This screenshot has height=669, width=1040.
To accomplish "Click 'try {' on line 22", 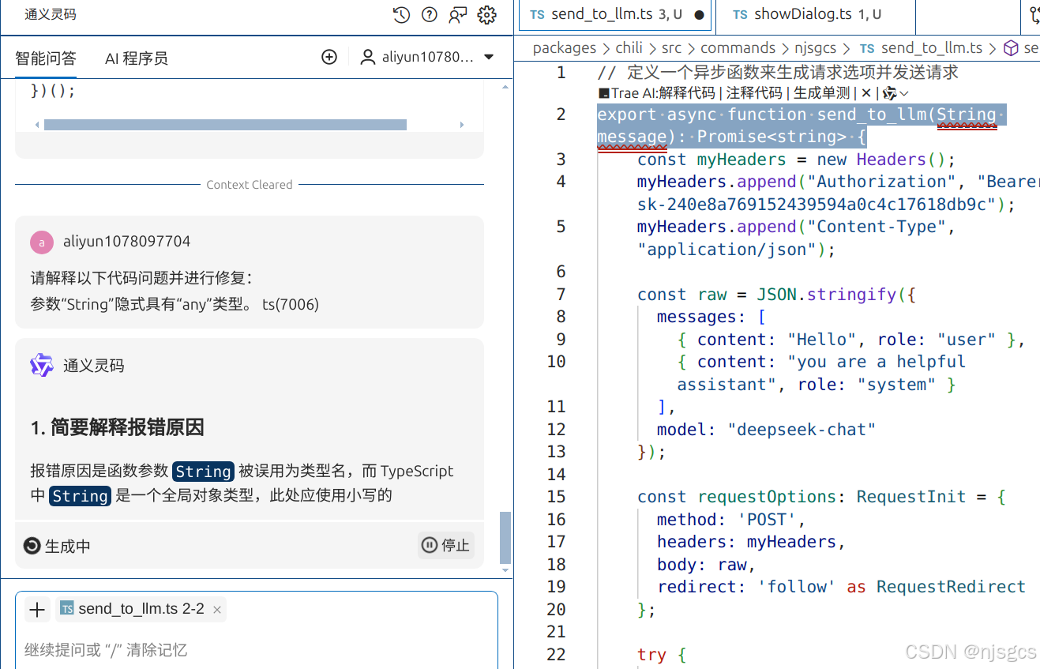I will (x=662, y=655).
